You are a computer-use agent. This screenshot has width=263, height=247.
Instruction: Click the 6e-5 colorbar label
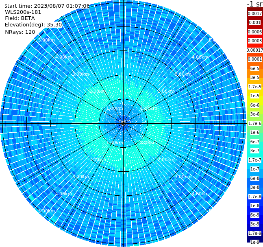coord(255,68)
